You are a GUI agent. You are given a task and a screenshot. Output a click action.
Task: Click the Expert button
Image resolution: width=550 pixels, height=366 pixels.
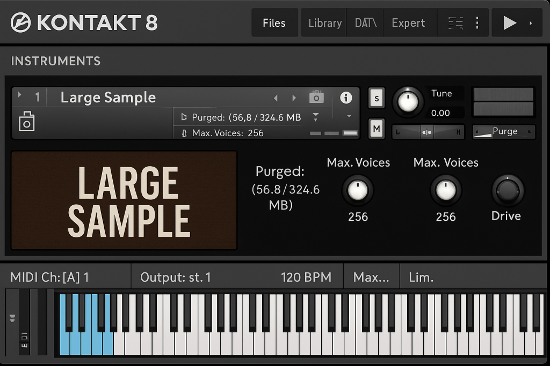coord(408,23)
